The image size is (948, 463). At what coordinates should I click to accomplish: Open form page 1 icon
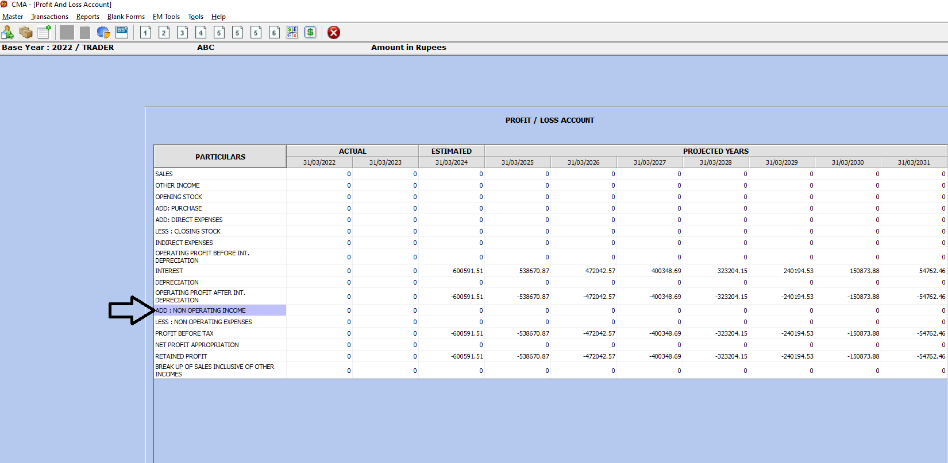tap(145, 32)
